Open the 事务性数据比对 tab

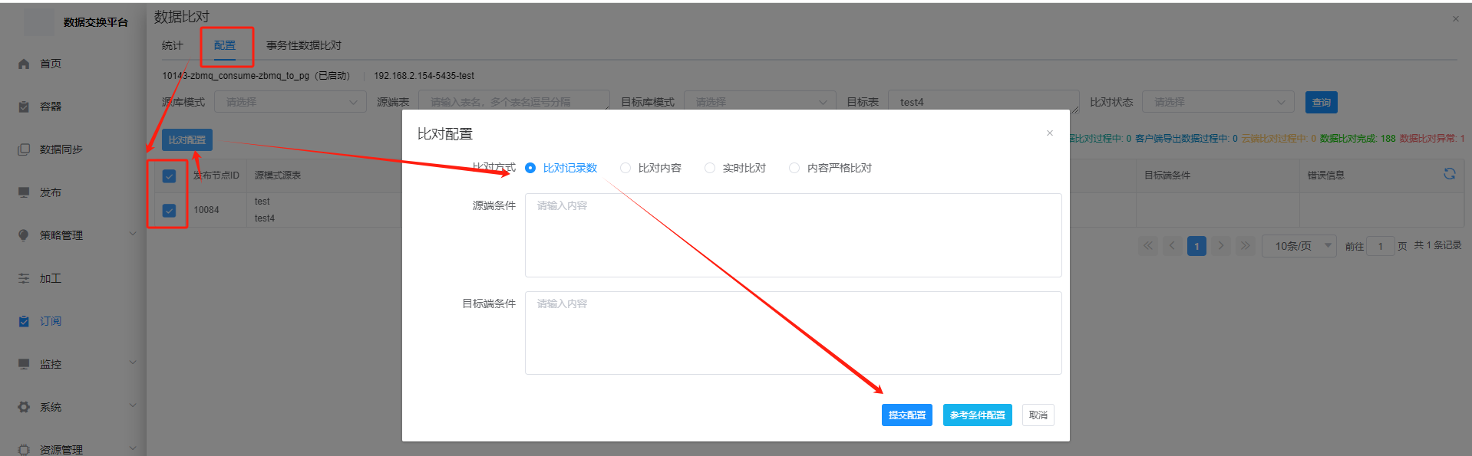(304, 45)
